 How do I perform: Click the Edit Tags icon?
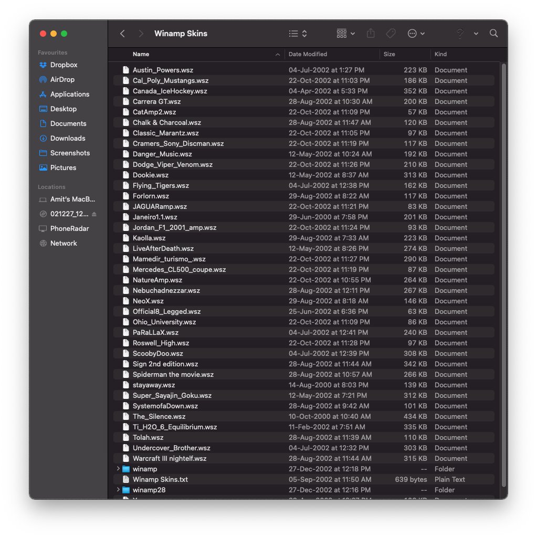[x=391, y=34]
